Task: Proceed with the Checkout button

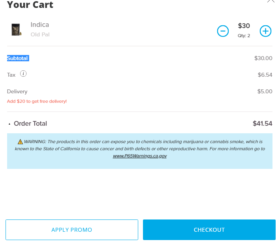Action: (209, 230)
